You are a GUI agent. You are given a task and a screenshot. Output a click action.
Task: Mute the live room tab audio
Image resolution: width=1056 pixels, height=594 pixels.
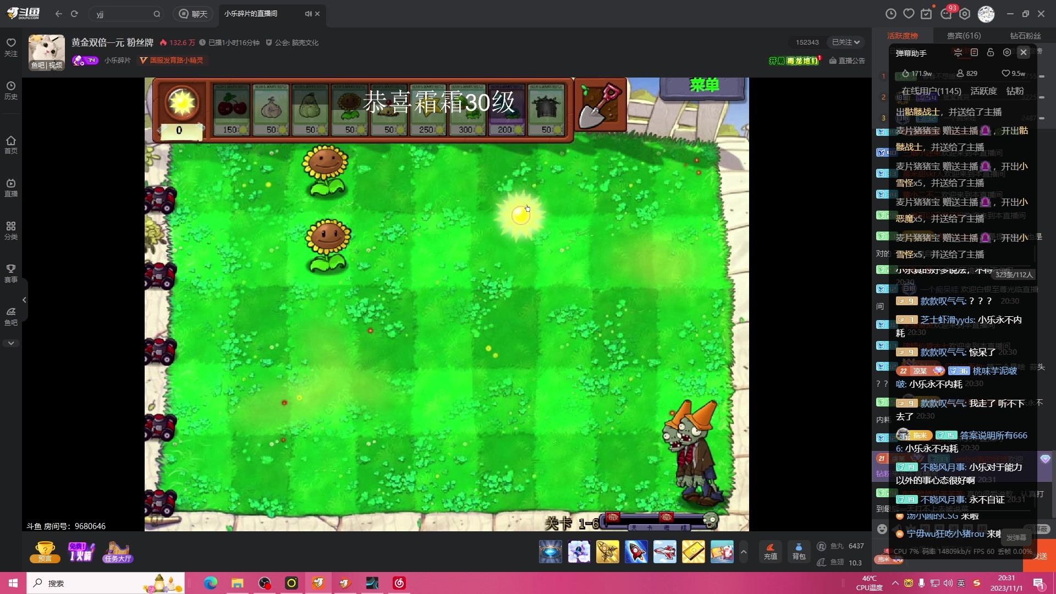(308, 14)
